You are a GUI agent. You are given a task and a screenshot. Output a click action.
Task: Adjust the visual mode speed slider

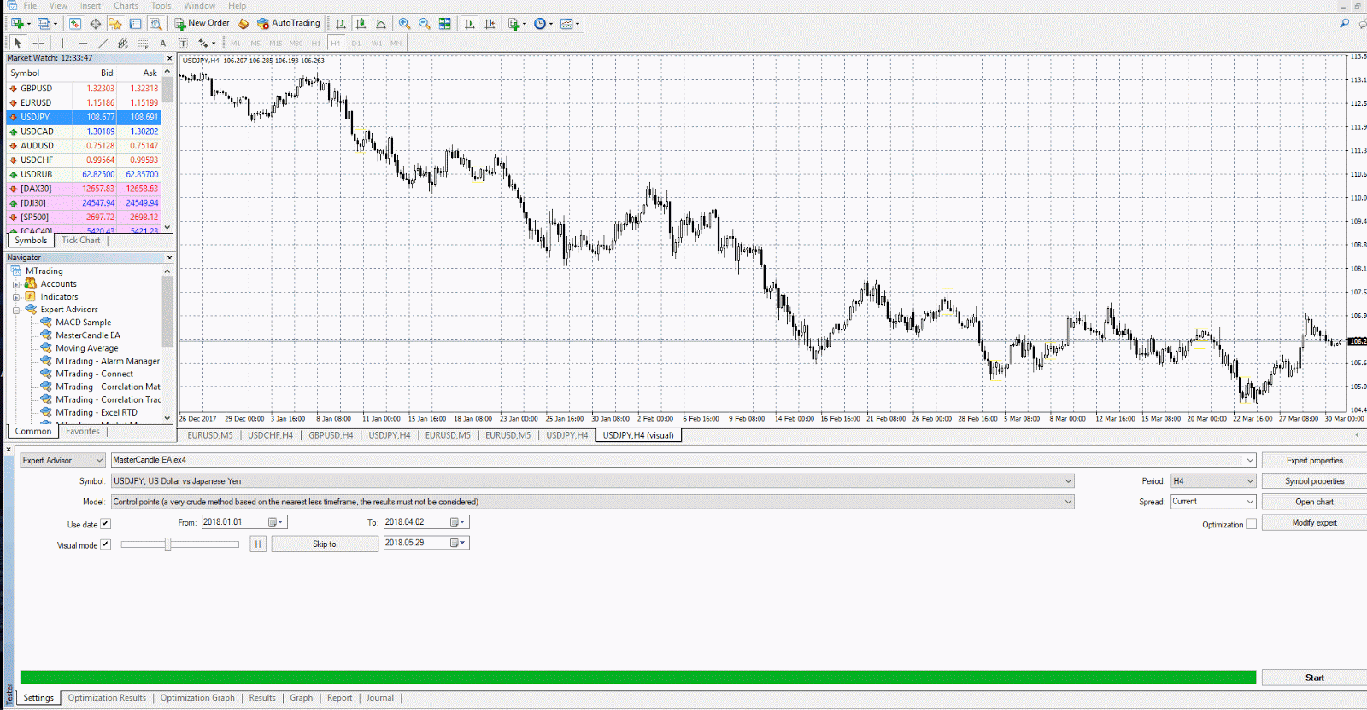[x=168, y=544]
